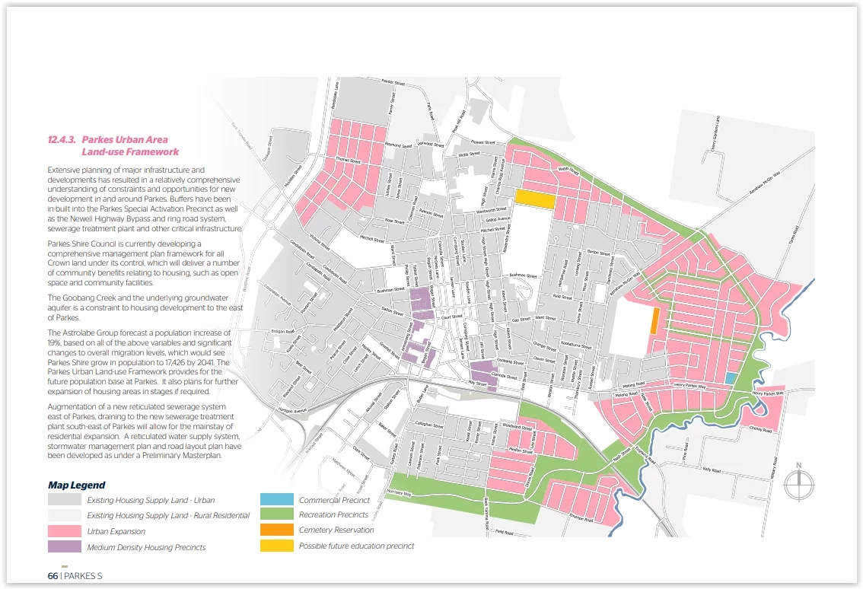Viewport: 863px width, 589px height.
Task: Click the Recreation Precincts green legend swatch
Action: (x=276, y=515)
